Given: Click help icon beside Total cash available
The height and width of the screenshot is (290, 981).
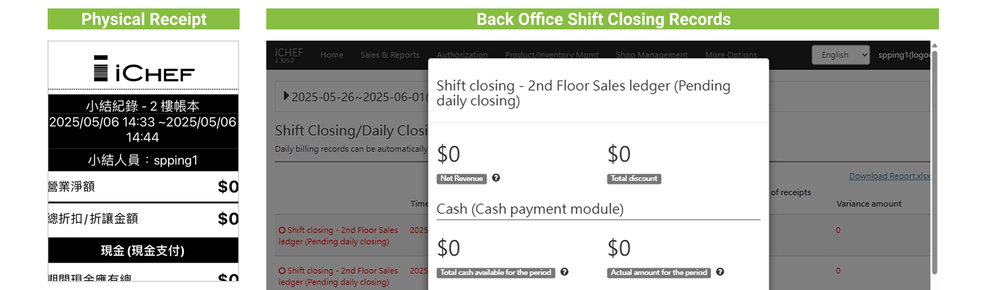Looking at the screenshot, I should [x=564, y=272].
